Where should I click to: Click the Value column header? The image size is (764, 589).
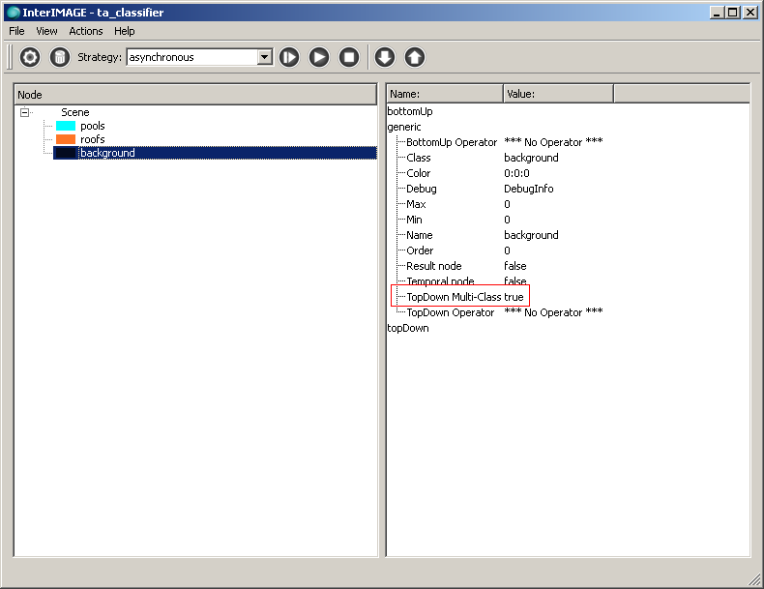click(x=557, y=94)
